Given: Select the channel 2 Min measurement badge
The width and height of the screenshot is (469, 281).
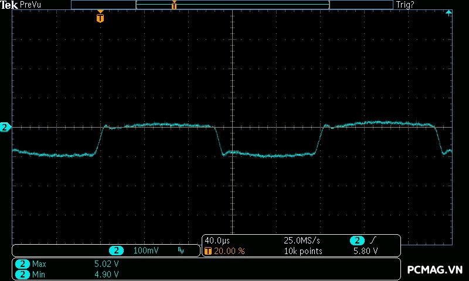Looking at the screenshot, I should coord(23,274).
